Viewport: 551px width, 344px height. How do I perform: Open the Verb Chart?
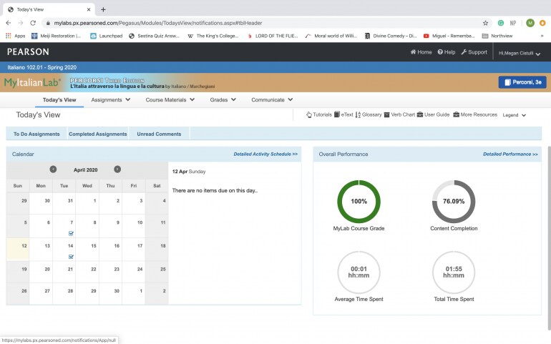[399, 114]
